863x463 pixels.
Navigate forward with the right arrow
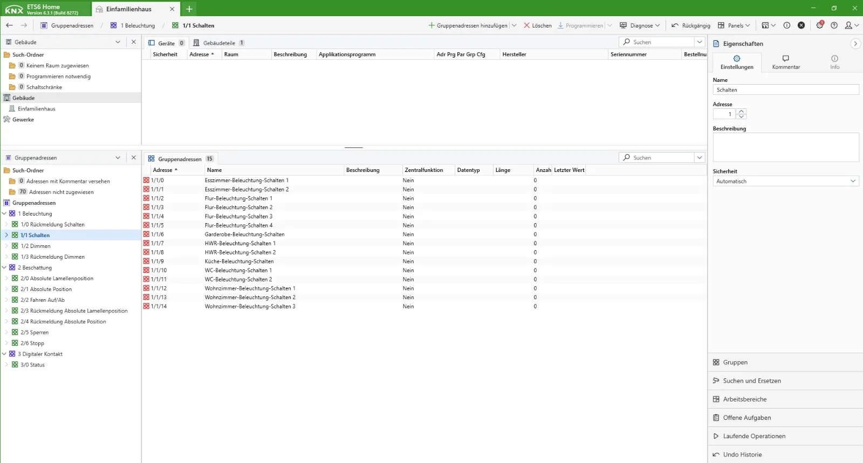(x=24, y=25)
